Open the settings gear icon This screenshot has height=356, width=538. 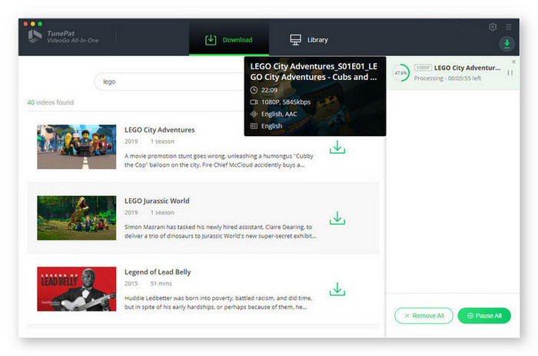click(x=493, y=27)
